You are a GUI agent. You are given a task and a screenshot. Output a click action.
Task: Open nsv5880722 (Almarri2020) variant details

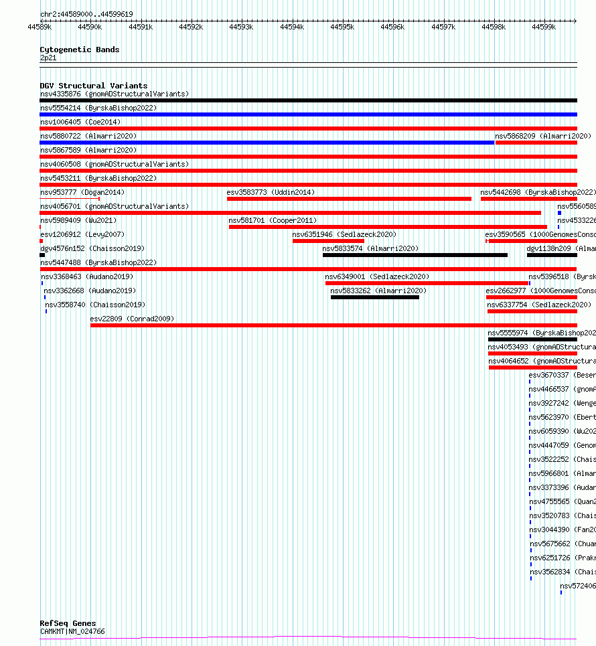point(88,136)
